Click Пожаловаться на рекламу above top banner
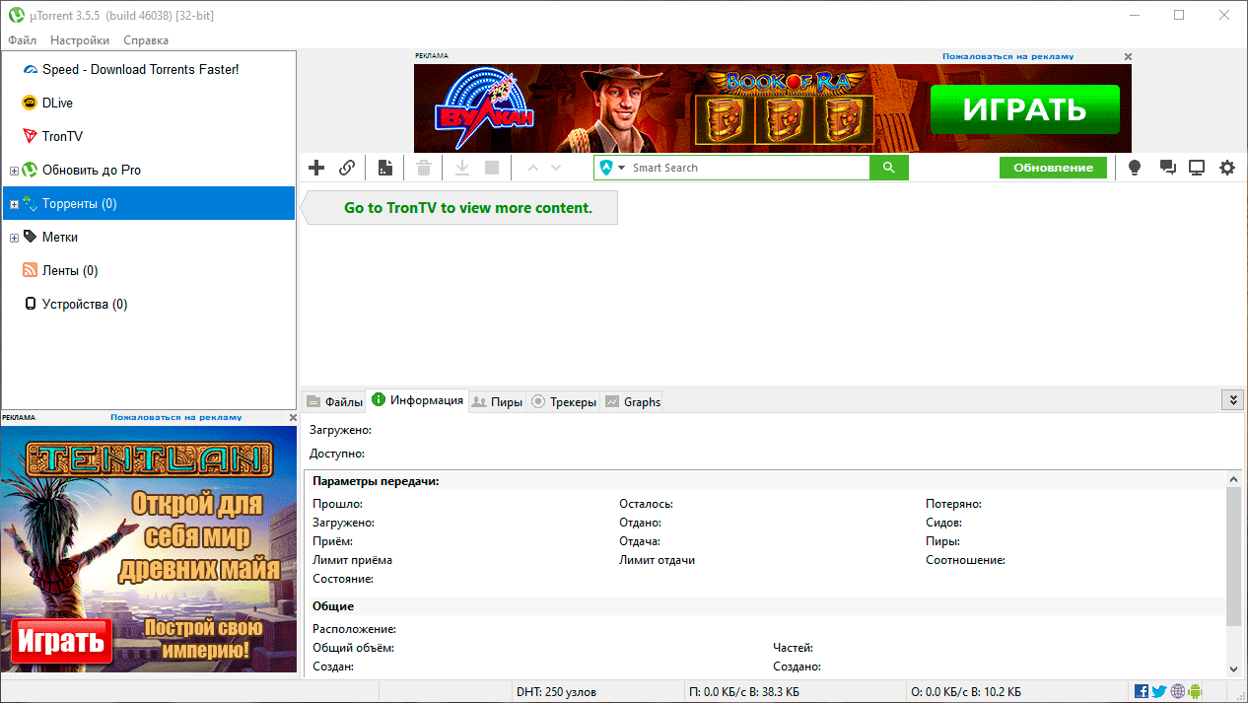Image resolution: width=1248 pixels, height=703 pixels. pos(1008,57)
